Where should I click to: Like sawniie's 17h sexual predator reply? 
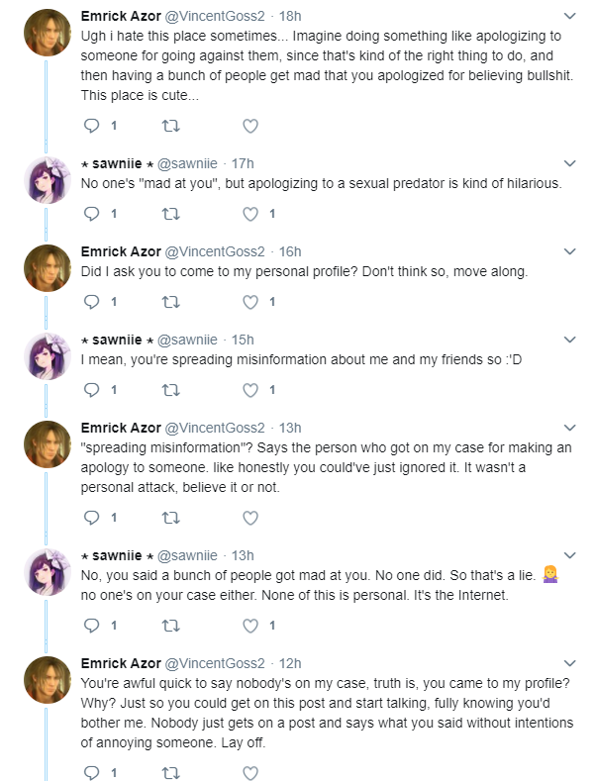click(x=250, y=214)
